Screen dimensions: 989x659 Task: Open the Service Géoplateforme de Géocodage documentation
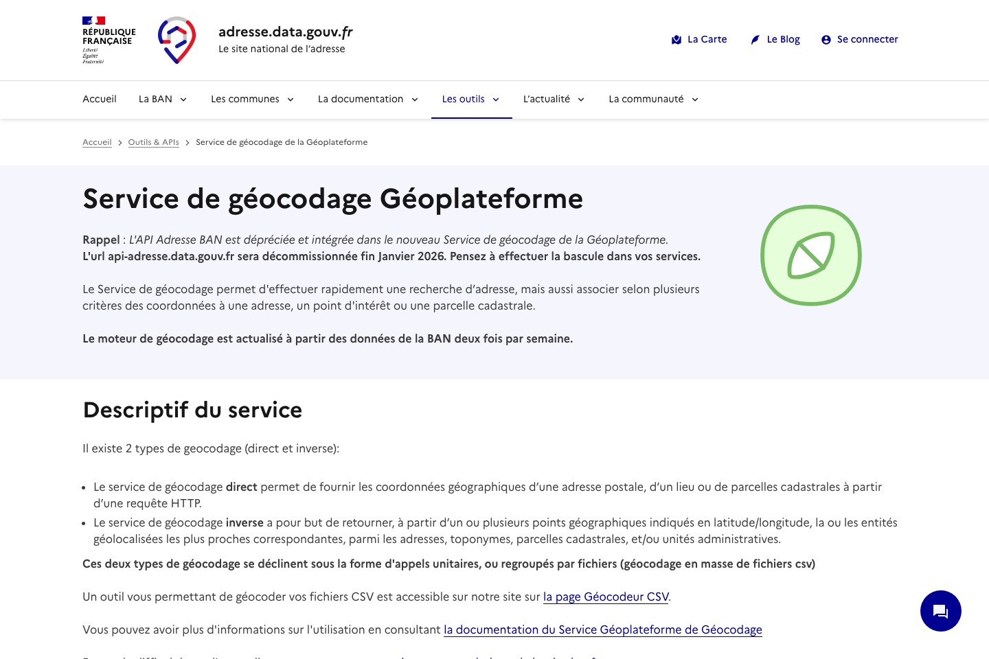[x=602, y=629]
